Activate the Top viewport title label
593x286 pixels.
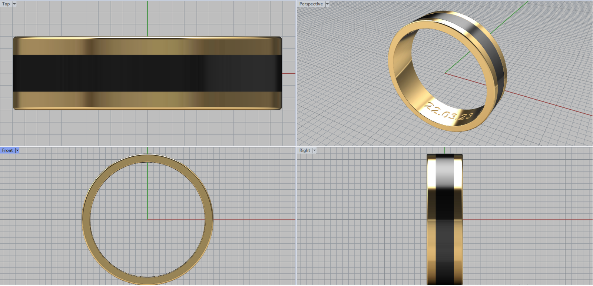pos(6,4)
